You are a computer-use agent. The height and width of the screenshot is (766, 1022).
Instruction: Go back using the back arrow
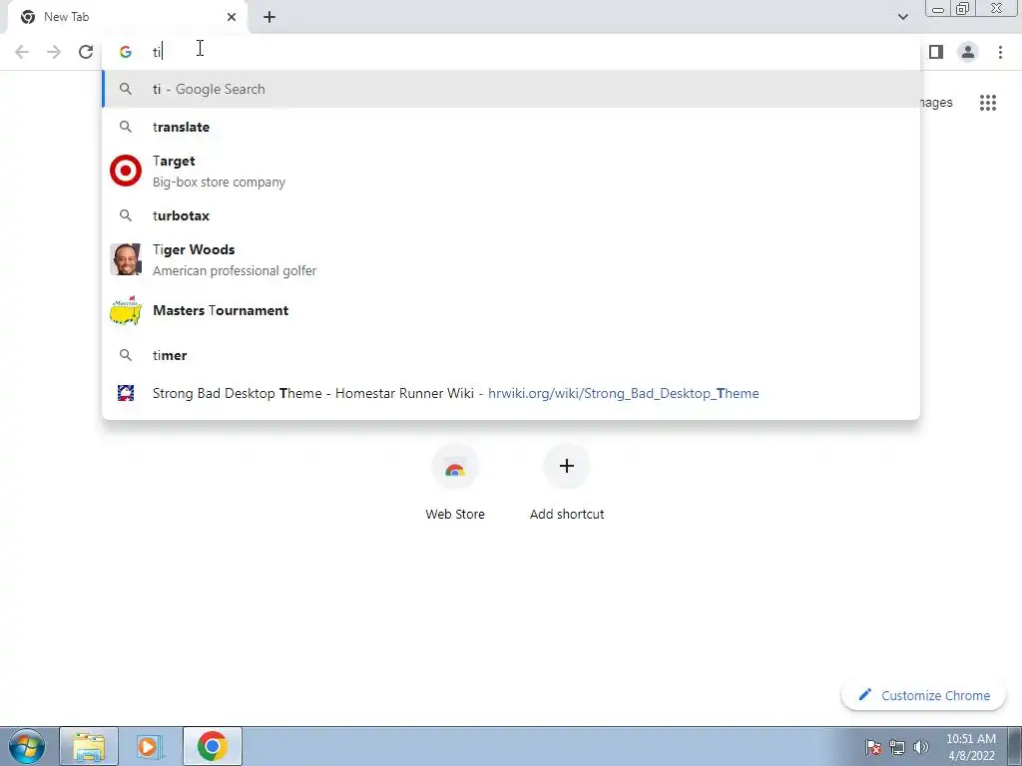22,52
